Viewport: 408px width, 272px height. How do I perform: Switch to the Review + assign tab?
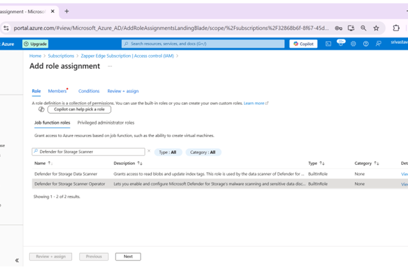(123, 91)
